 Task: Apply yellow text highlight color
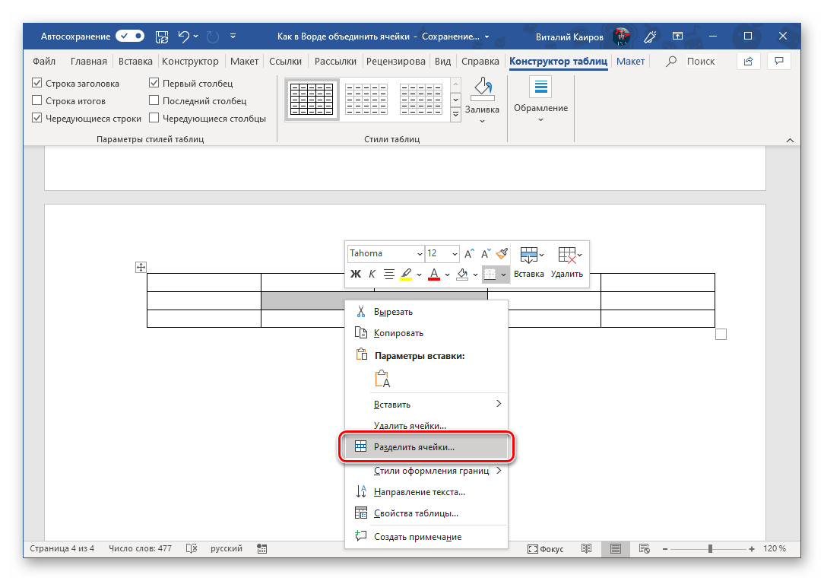tap(406, 274)
